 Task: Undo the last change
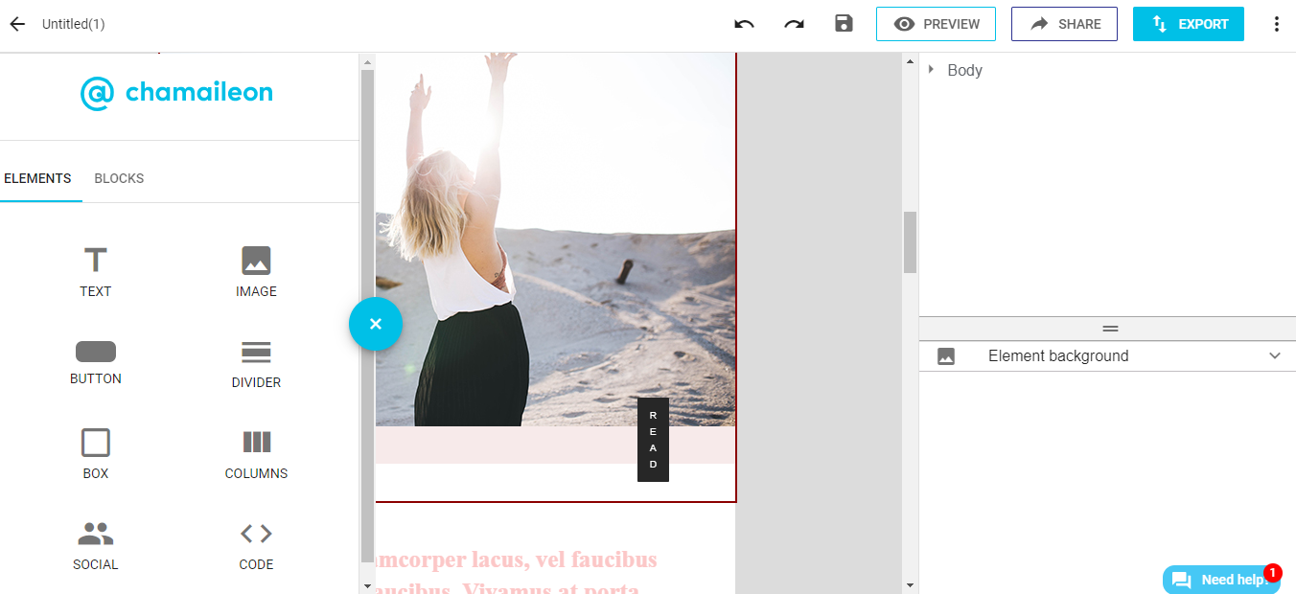(744, 24)
